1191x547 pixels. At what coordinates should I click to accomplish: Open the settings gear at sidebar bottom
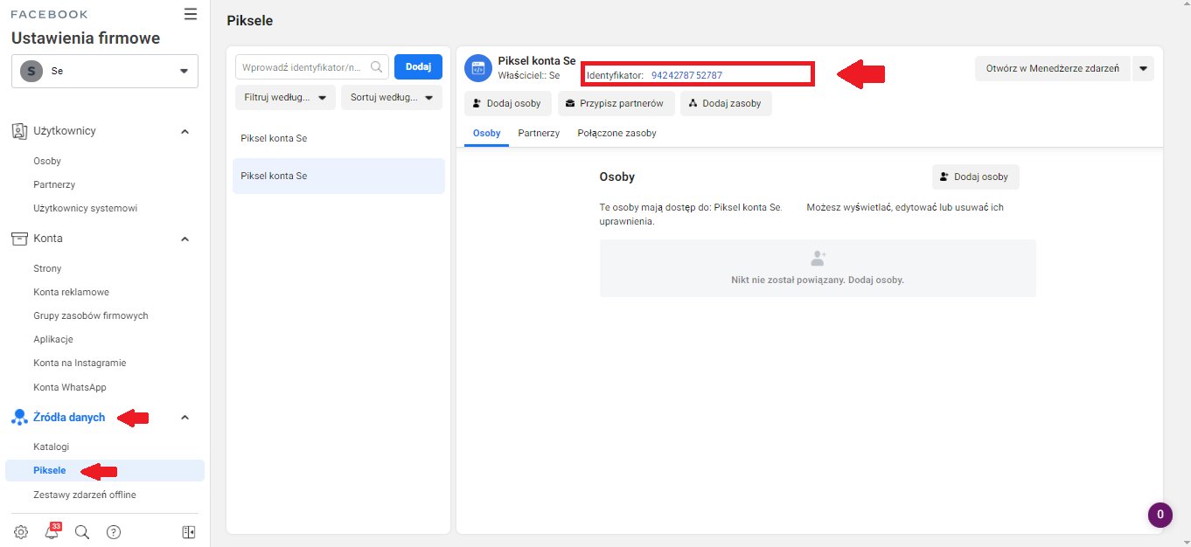pyautogui.click(x=21, y=531)
